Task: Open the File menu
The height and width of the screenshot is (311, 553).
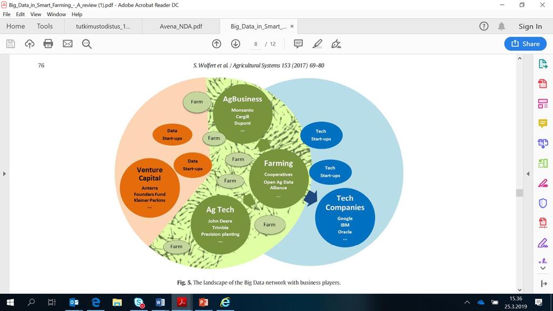Action: pyautogui.click(x=6, y=15)
